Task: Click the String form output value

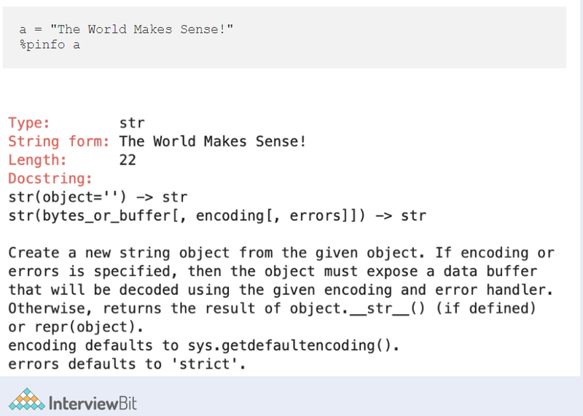Action: (x=213, y=141)
